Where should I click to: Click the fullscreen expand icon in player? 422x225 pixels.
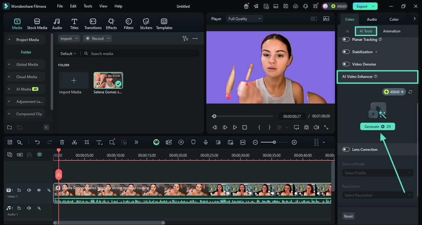[326, 128]
